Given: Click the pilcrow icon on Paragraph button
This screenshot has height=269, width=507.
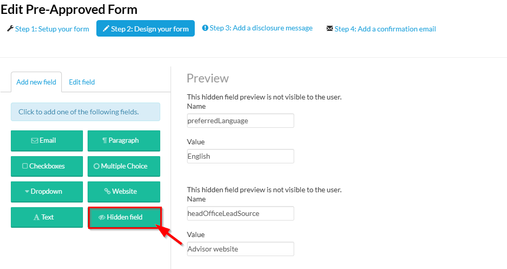Looking at the screenshot, I should [x=105, y=140].
